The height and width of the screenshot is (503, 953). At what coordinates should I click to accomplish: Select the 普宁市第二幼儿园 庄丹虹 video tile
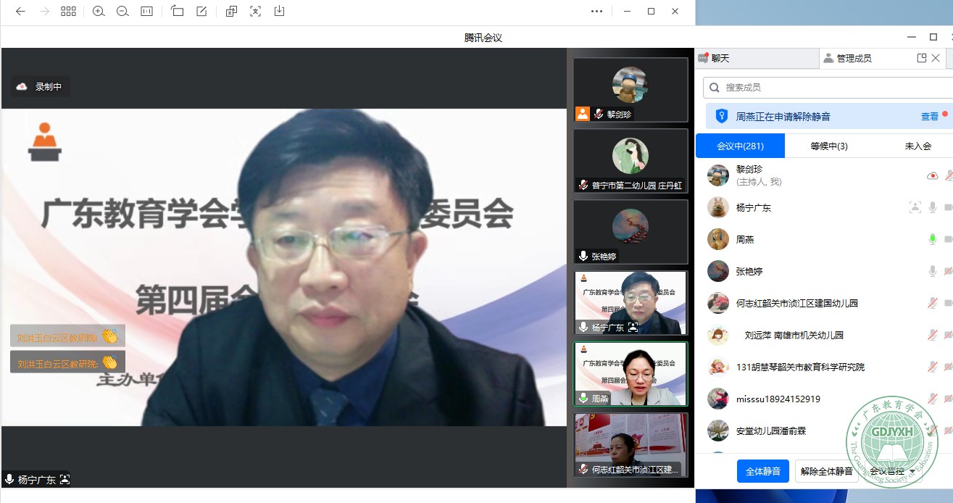click(x=631, y=161)
